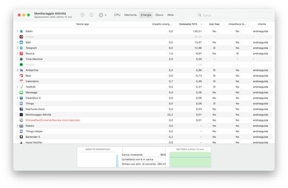Click the search magnifier icon
This screenshot has width=288, height=188.
pos(200,15)
